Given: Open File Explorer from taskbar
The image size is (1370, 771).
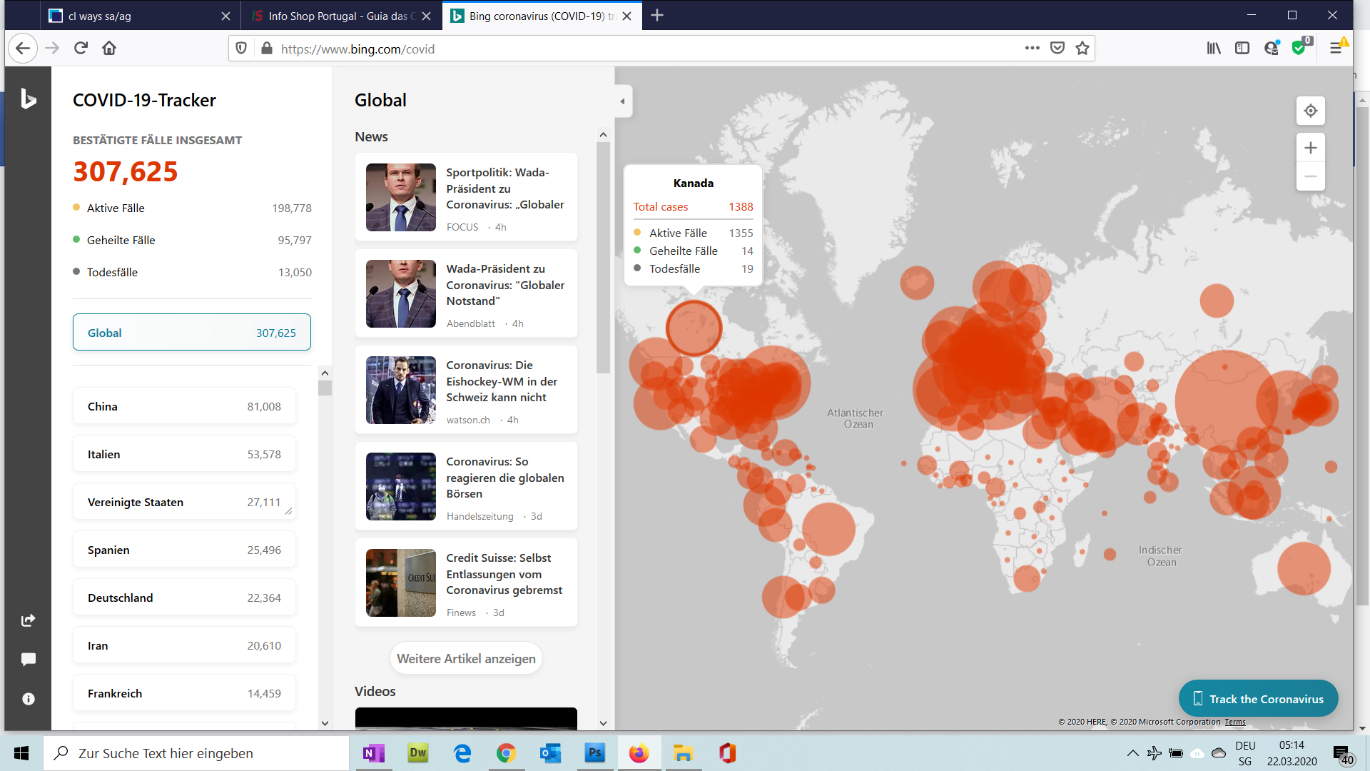Looking at the screenshot, I should (x=683, y=753).
